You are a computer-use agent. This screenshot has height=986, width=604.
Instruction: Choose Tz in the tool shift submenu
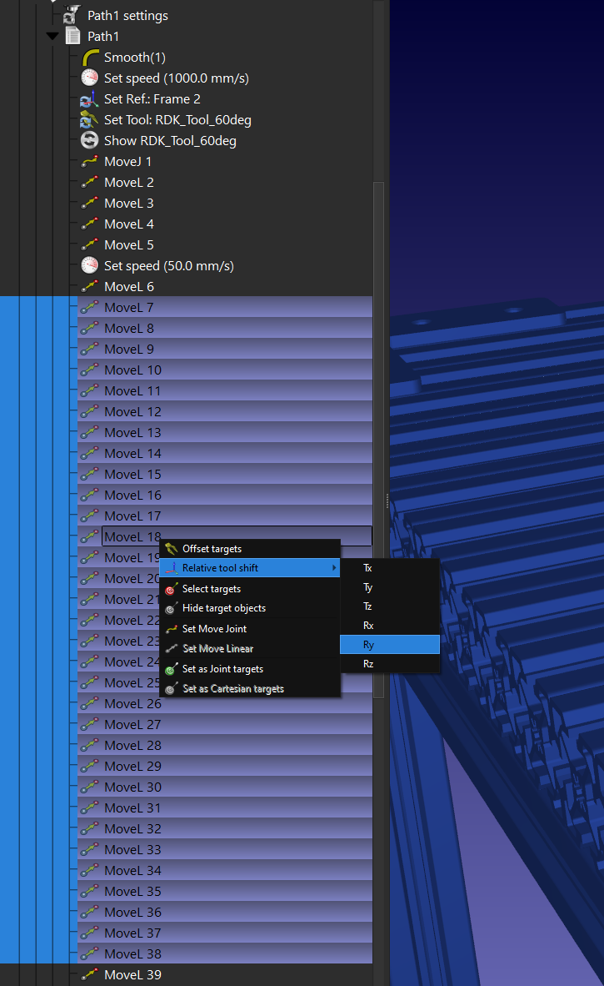coord(368,606)
